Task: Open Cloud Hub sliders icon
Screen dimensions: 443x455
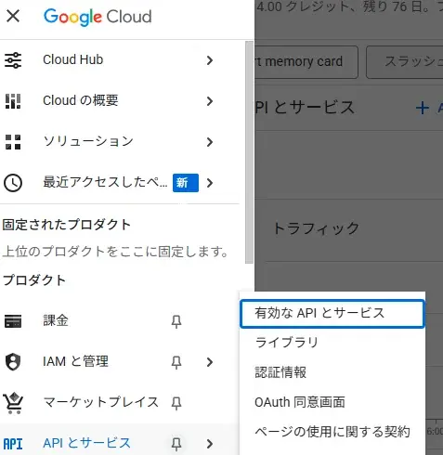Action: [13, 59]
